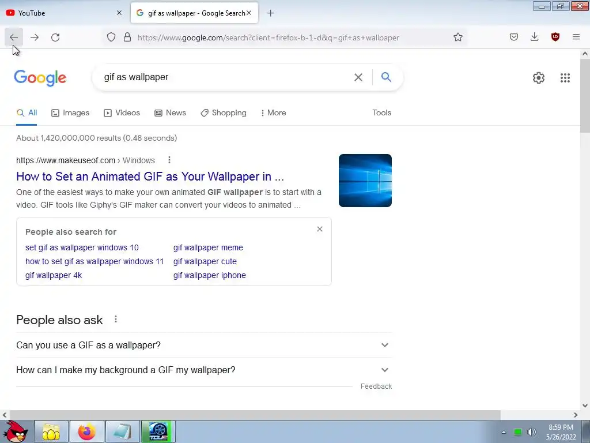590x443 pixels.
Task: Open the volume speaker tray icon
Action: tap(531, 432)
